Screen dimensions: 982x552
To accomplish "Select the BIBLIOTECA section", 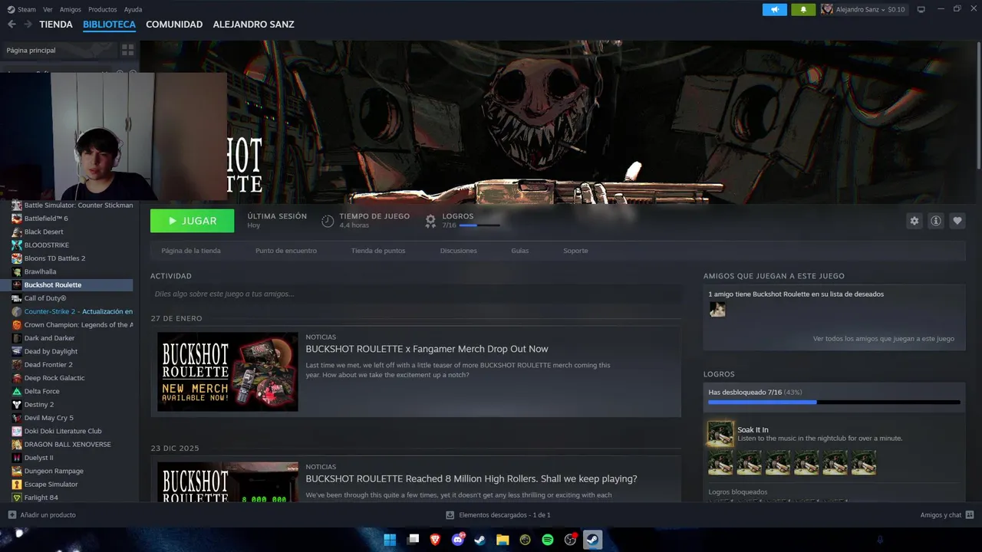I will [x=109, y=25].
